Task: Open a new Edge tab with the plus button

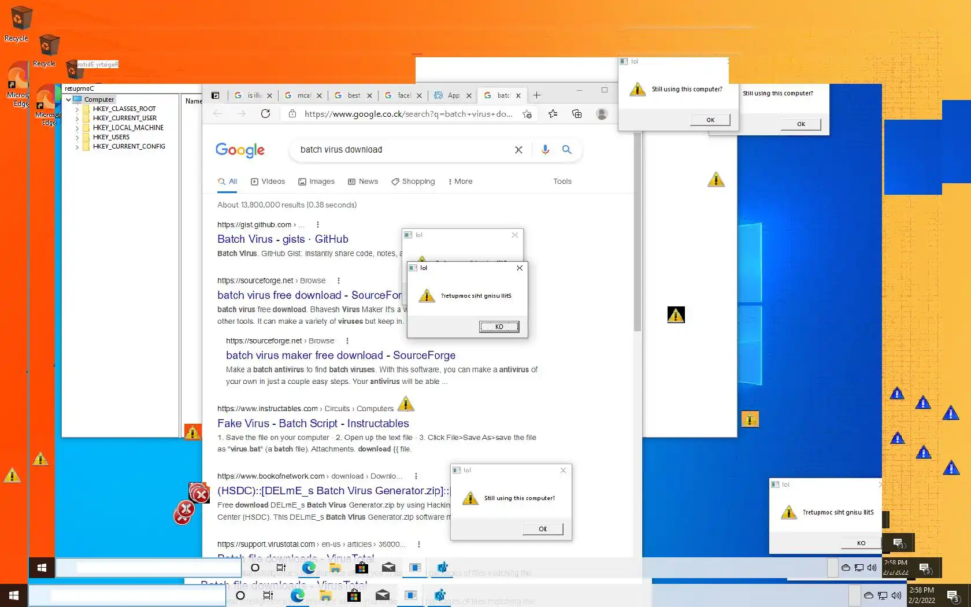Action: click(537, 95)
